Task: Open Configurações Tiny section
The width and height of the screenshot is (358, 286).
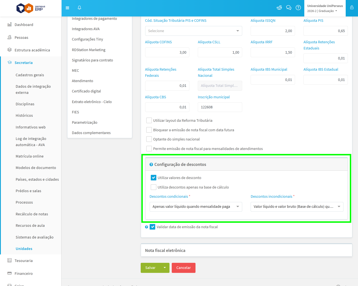Action: [x=88, y=39]
